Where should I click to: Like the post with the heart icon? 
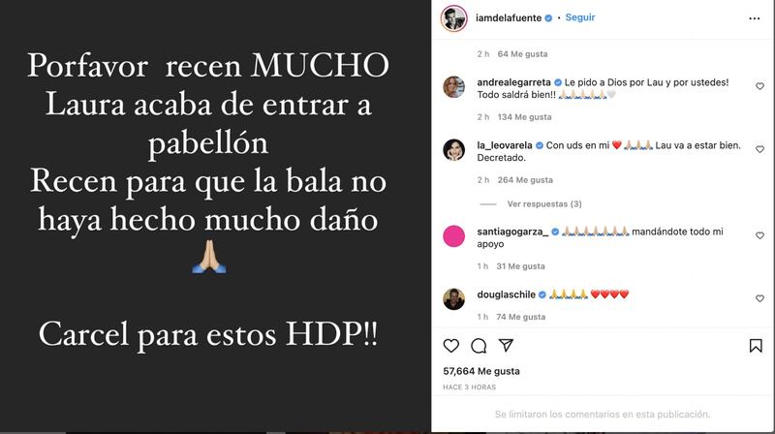pos(450,346)
